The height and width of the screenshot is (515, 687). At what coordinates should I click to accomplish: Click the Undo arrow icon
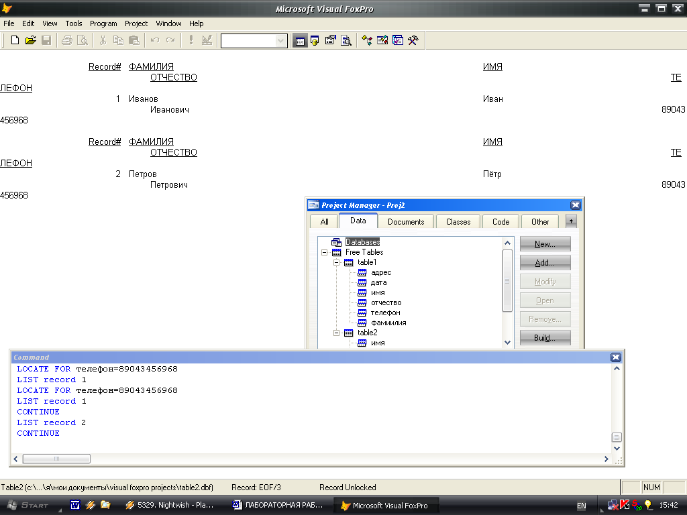point(155,40)
